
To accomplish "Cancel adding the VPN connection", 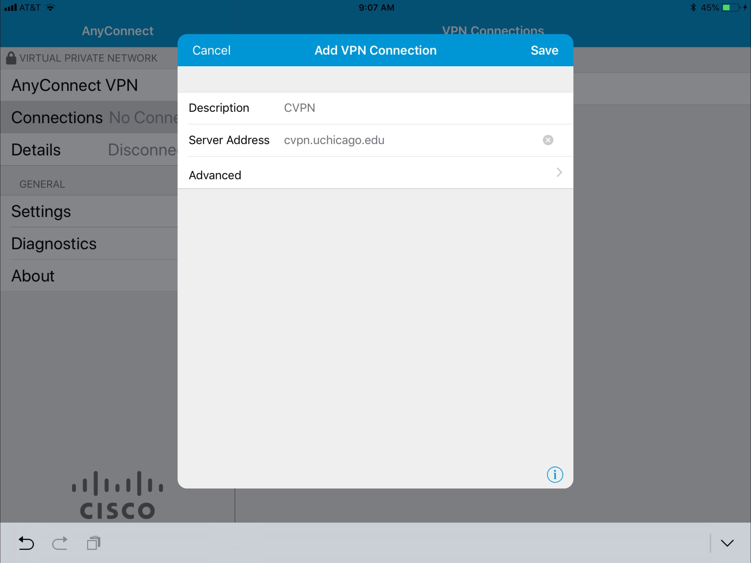I will [211, 50].
